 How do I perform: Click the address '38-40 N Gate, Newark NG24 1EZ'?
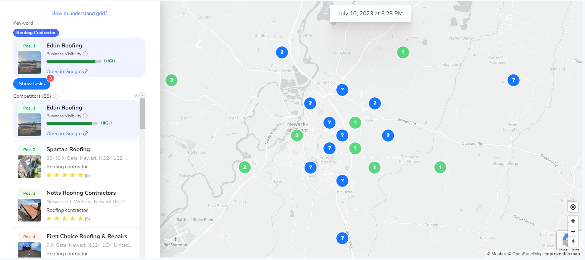coord(86,158)
